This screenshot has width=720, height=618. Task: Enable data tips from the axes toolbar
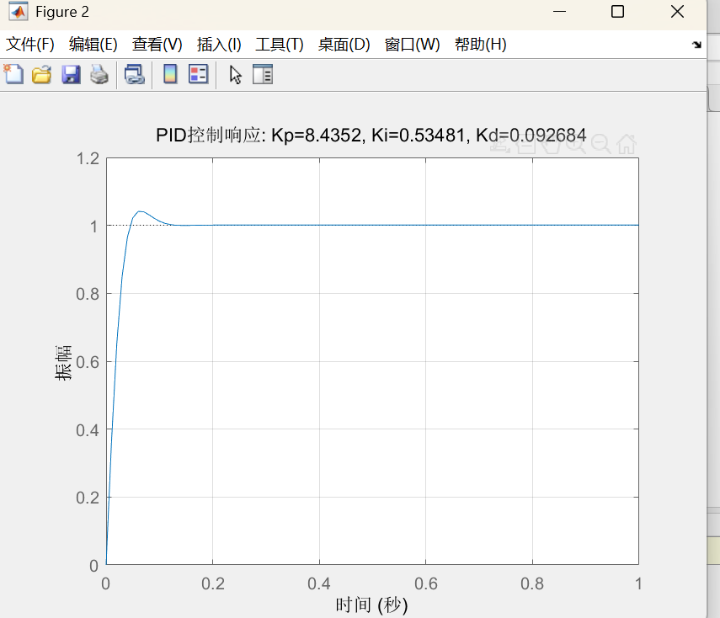[525, 145]
